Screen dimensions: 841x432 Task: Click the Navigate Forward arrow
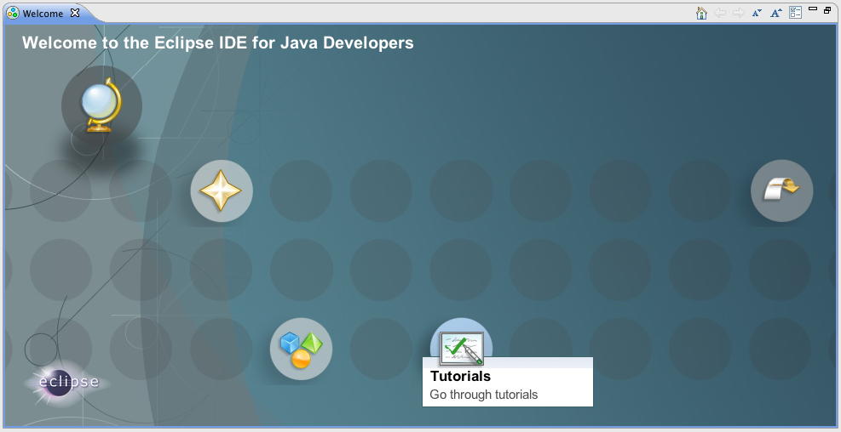tap(738, 13)
